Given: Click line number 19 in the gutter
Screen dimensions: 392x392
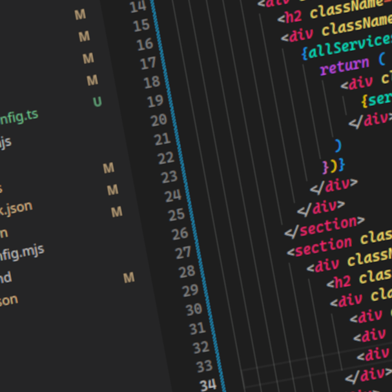Looking at the screenshot, I should (155, 101).
